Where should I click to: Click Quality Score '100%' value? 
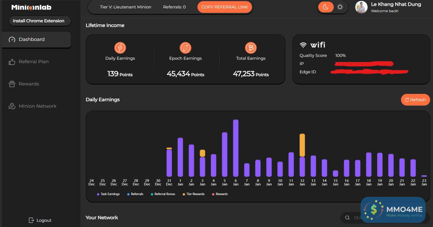click(x=341, y=56)
